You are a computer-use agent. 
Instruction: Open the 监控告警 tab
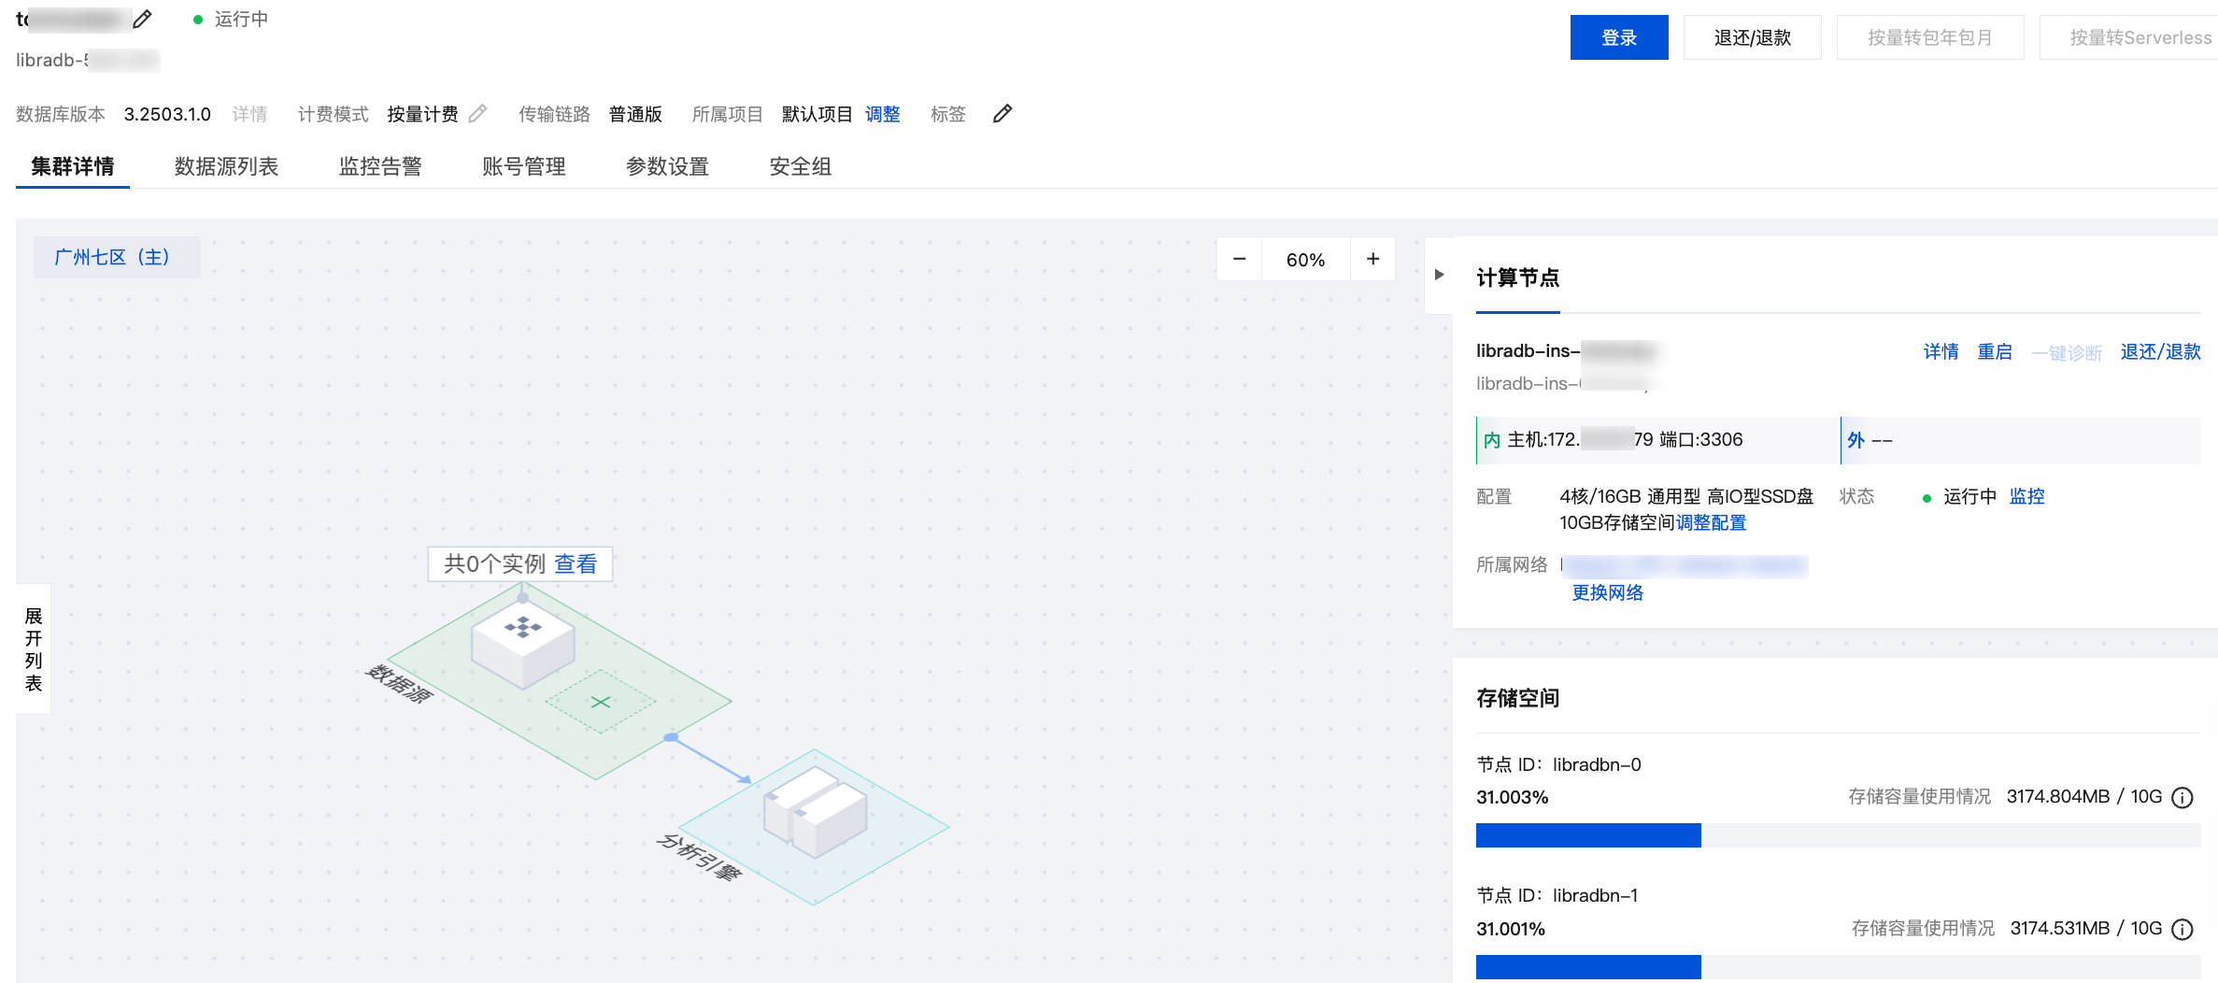(380, 166)
